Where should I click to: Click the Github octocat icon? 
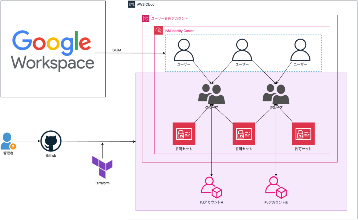click(x=51, y=141)
